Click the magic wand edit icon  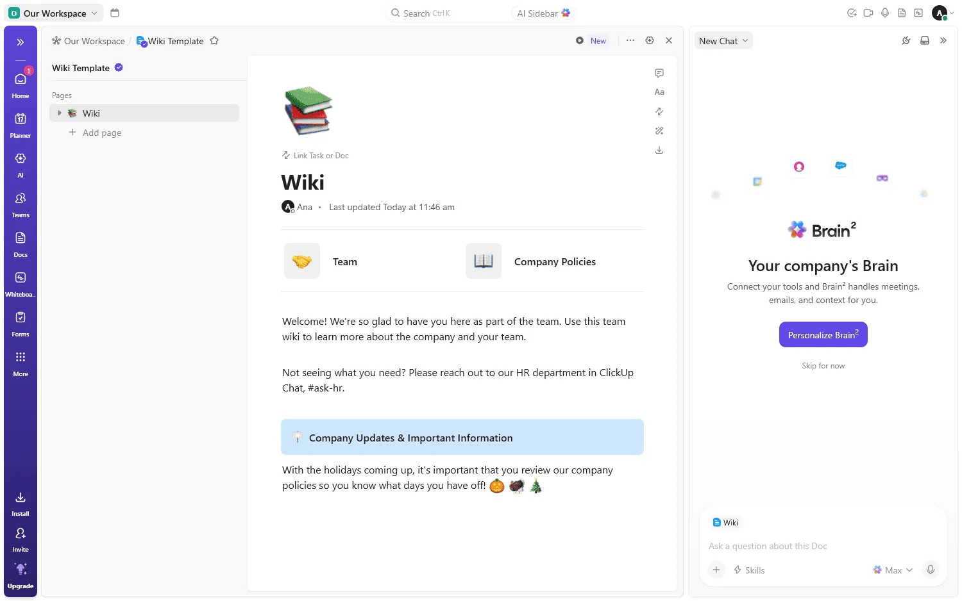click(x=659, y=131)
